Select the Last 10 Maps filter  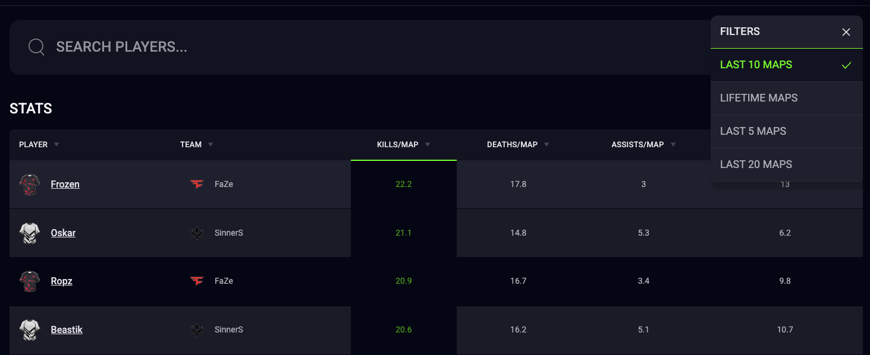pyautogui.click(x=756, y=65)
